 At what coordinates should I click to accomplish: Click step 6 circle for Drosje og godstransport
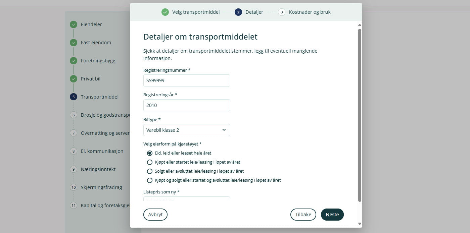pos(74,115)
